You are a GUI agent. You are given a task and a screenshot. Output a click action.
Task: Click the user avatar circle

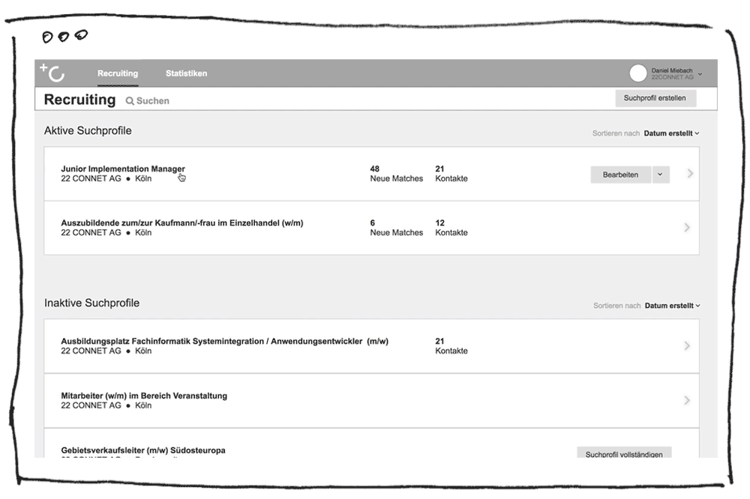click(637, 73)
